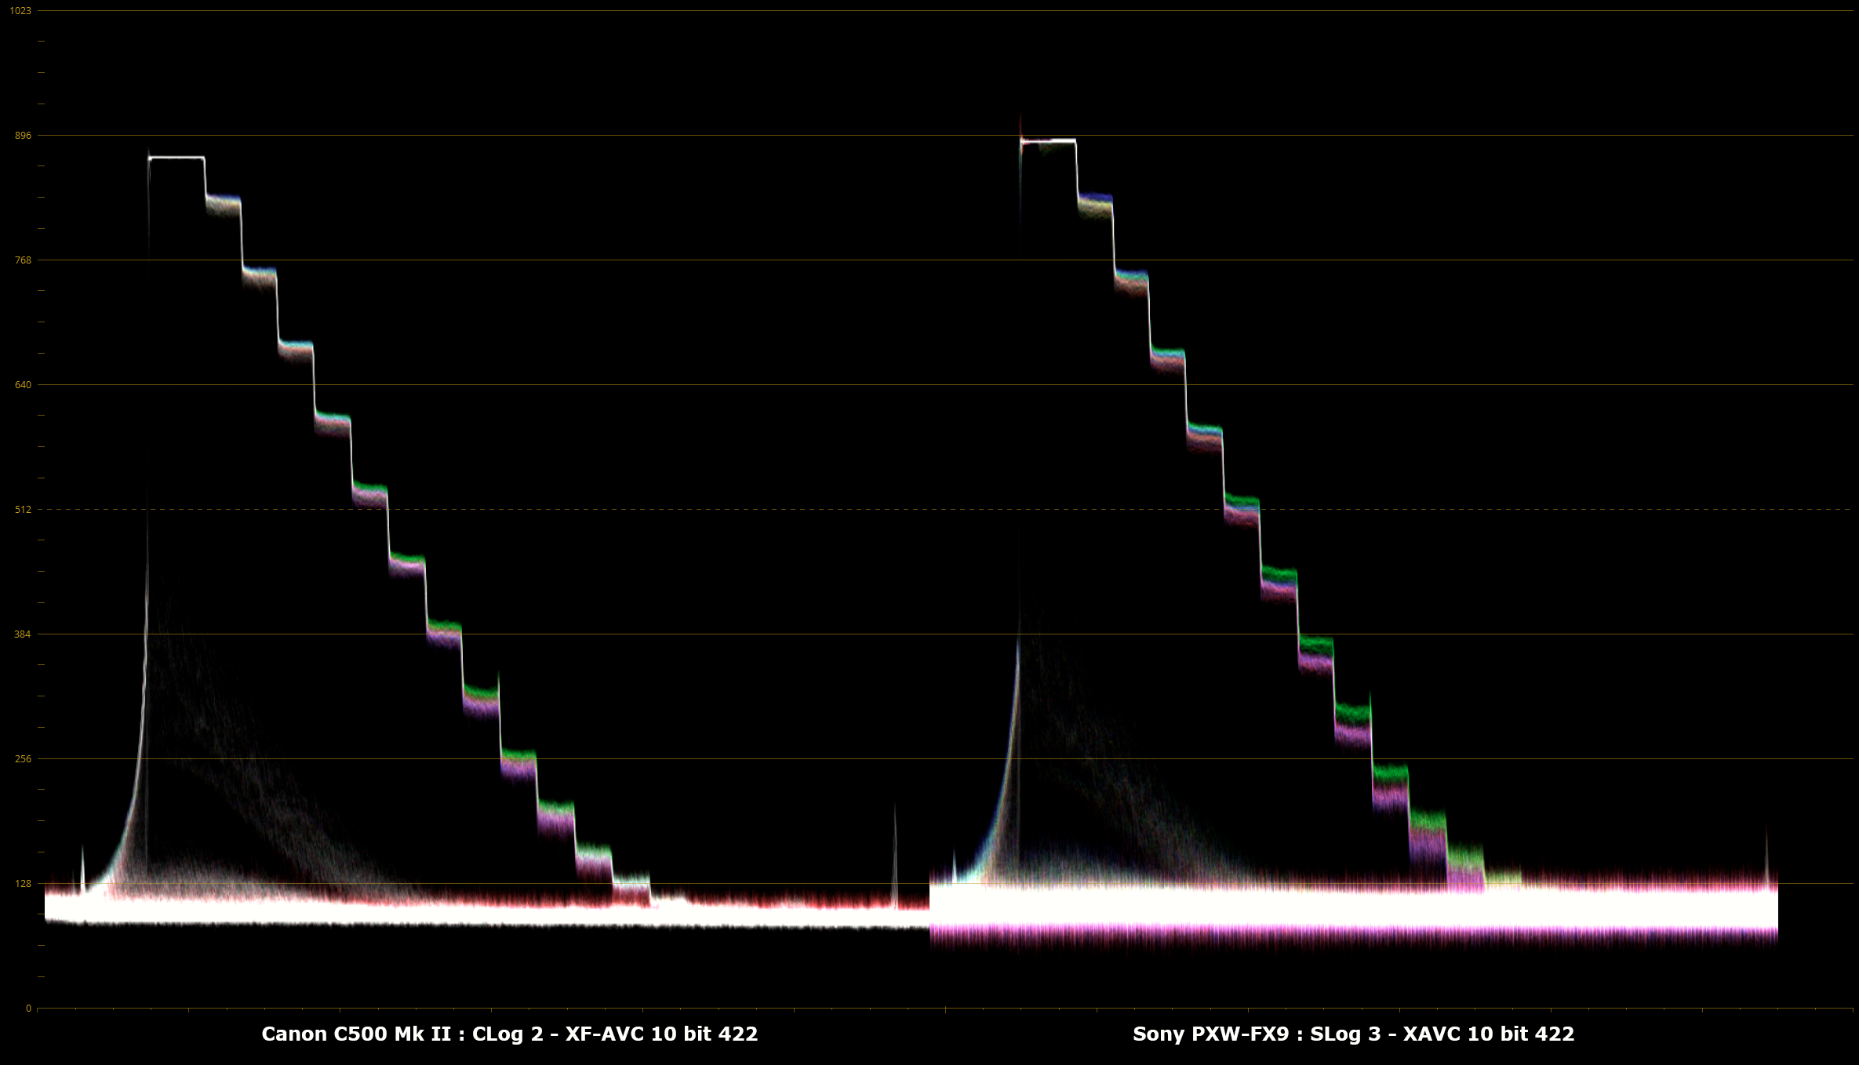Viewport: 1859px width, 1065px height.
Task: Click the 1023 scale label
Action: [20, 10]
